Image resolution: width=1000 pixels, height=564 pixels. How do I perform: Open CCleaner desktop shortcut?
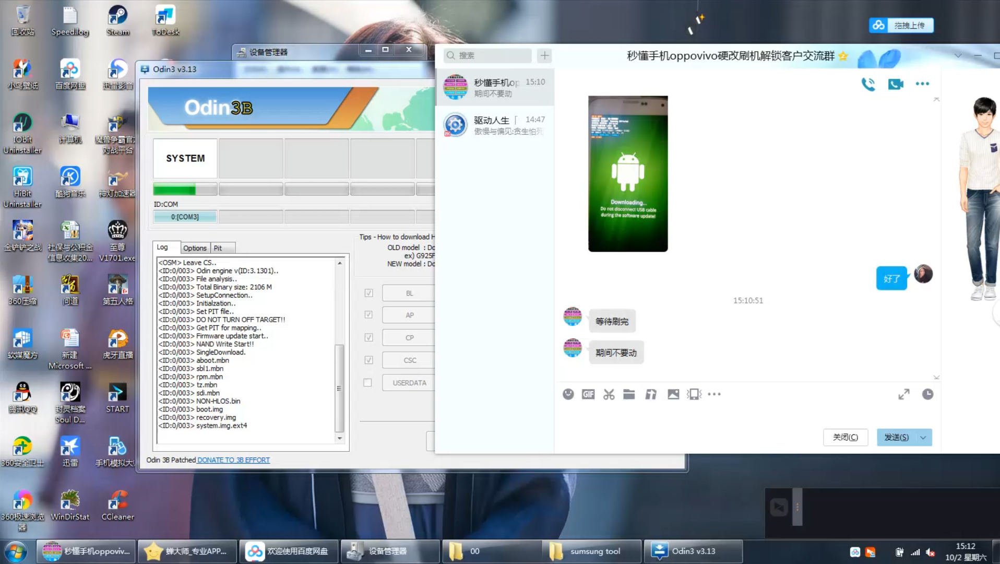pyautogui.click(x=118, y=506)
